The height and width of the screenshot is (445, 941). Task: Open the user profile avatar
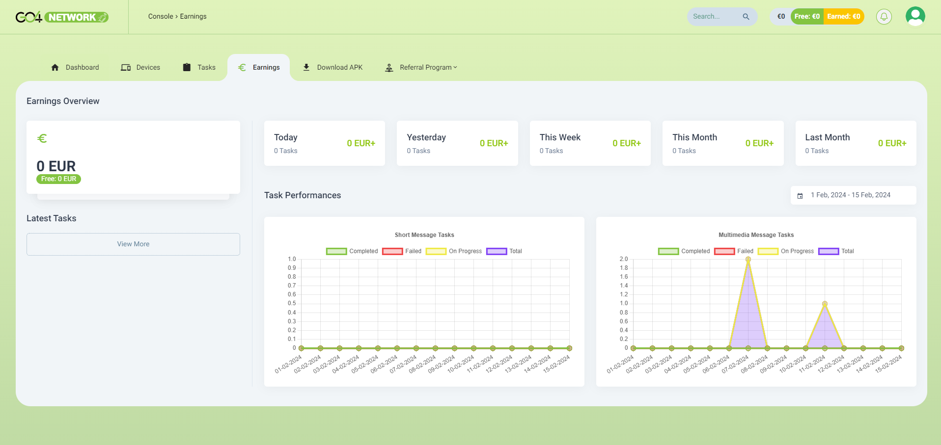pos(915,16)
